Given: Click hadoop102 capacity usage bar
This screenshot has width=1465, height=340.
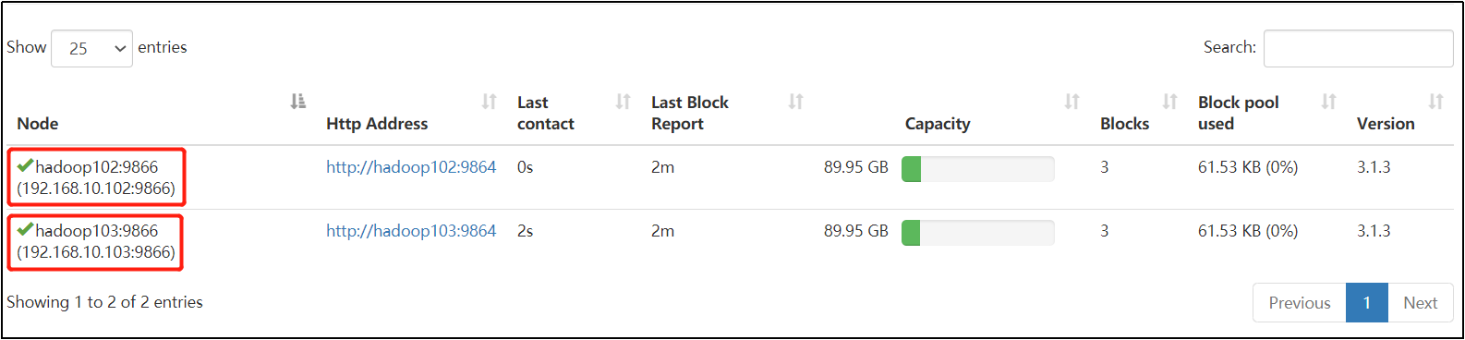Looking at the screenshot, I should [977, 169].
